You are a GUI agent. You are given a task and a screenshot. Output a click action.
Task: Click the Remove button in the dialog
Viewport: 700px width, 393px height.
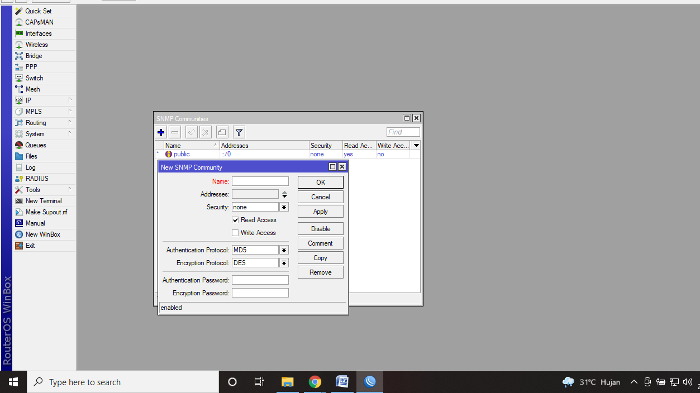pyautogui.click(x=321, y=272)
